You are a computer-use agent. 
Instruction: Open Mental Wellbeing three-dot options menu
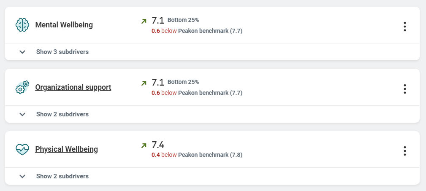pos(404,27)
